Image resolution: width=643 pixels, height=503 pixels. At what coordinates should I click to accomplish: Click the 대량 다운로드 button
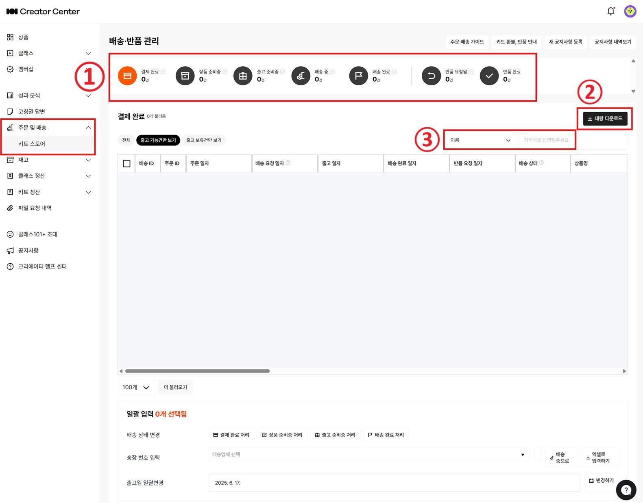coord(605,119)
